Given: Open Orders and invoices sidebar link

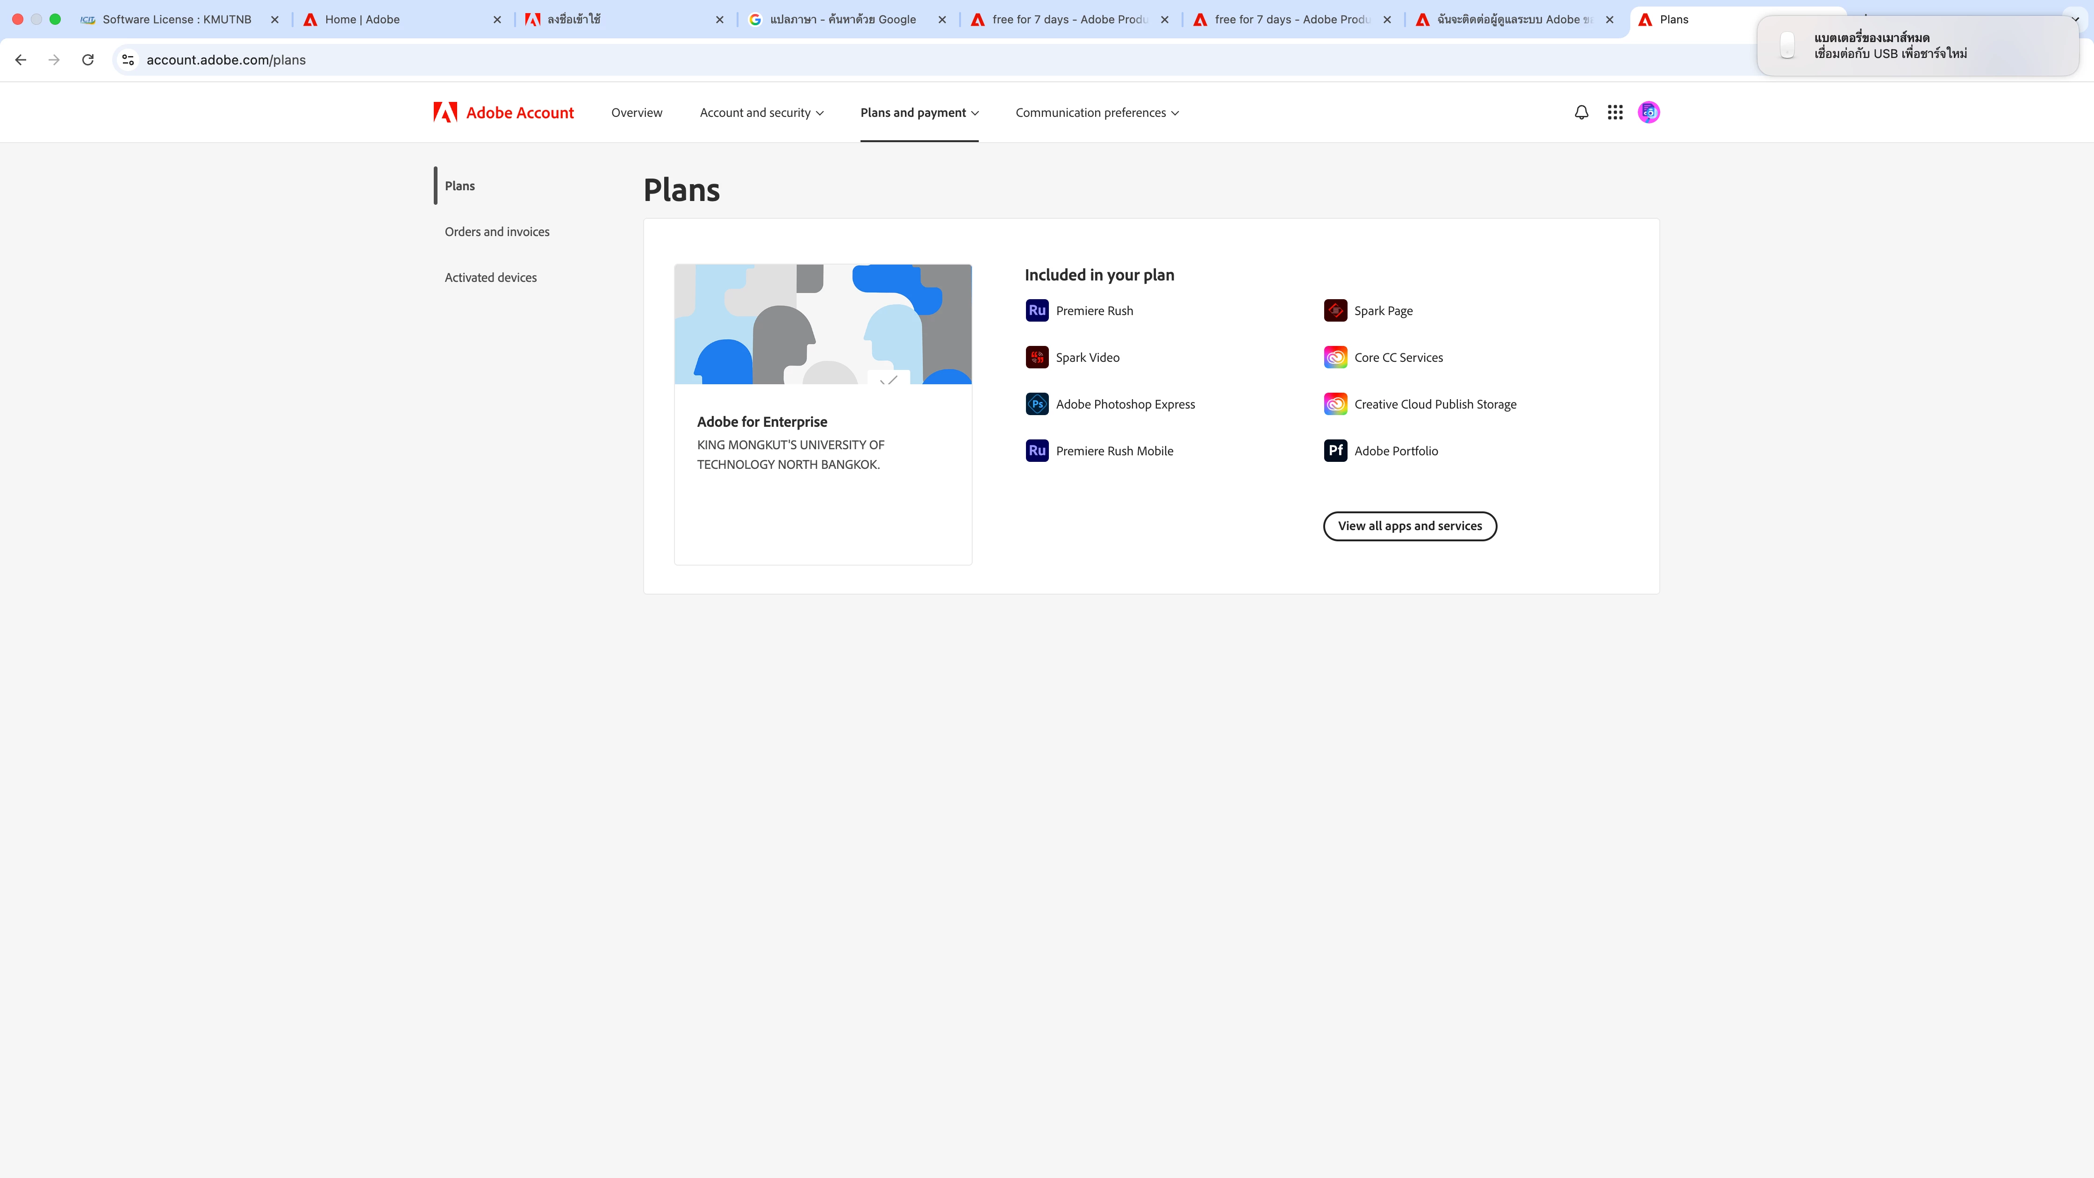Looking at the screenshot, I should coord(497,232).
